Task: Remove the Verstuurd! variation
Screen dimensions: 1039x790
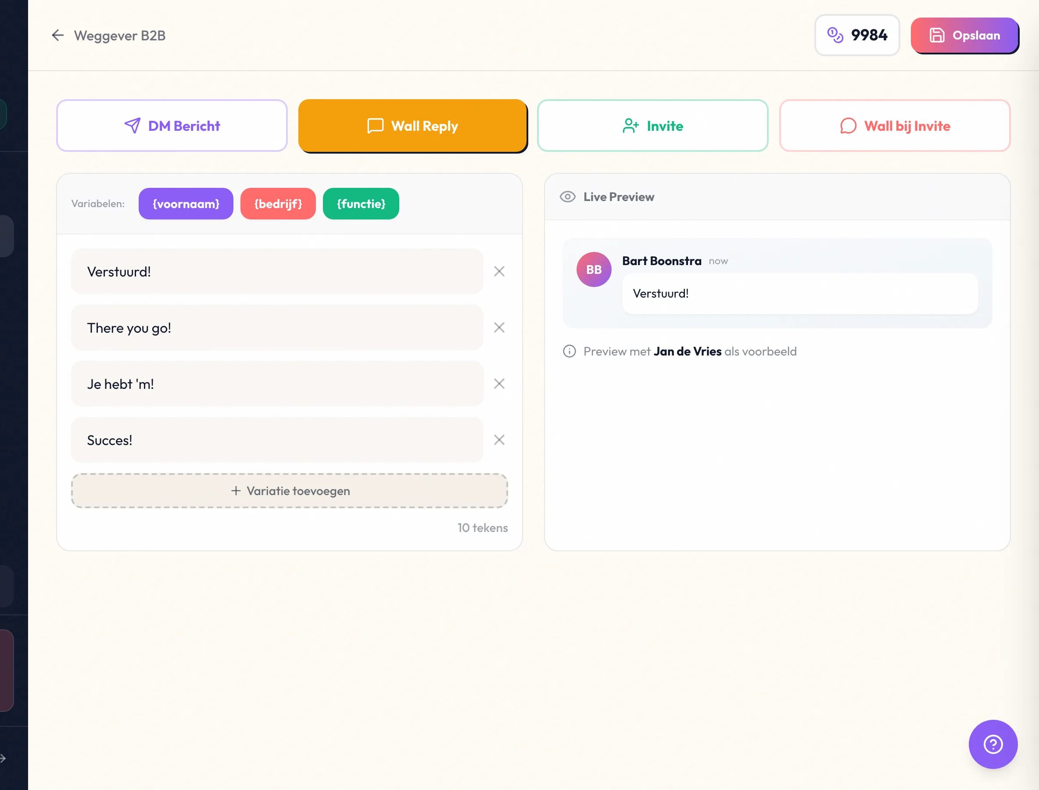Action: (499, 271)
